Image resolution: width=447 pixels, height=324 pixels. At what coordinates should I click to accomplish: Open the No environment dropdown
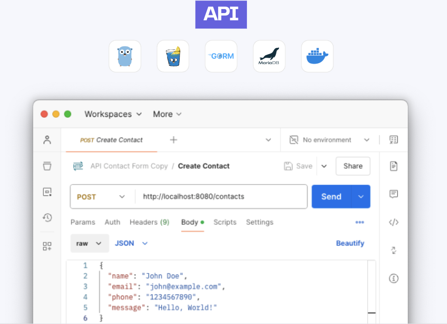click(330, 140)
